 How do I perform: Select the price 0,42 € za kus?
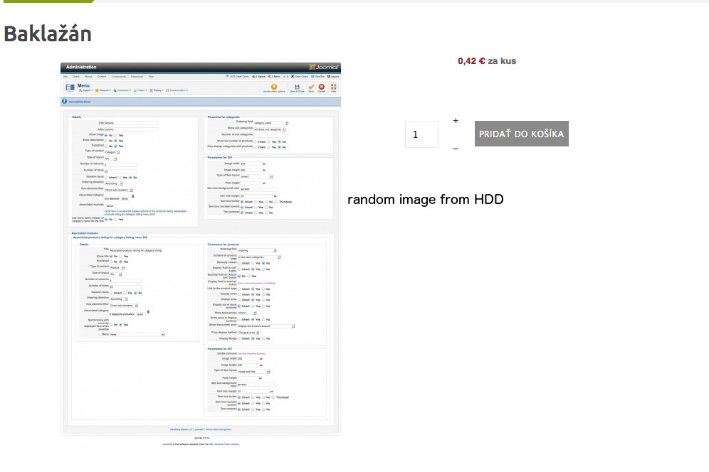pyautogui.click(x=486, y=61)
